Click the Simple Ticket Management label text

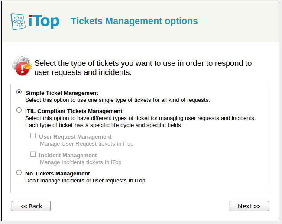[x=62, y=93]
